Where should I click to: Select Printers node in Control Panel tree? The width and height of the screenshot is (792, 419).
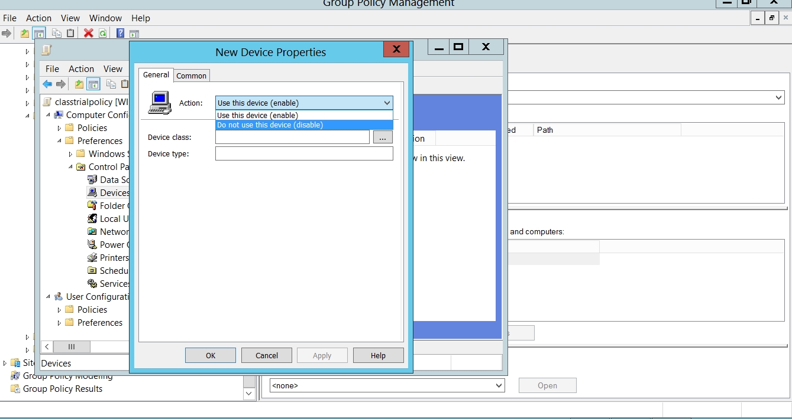pyautogui.click(x=114, y=258)
